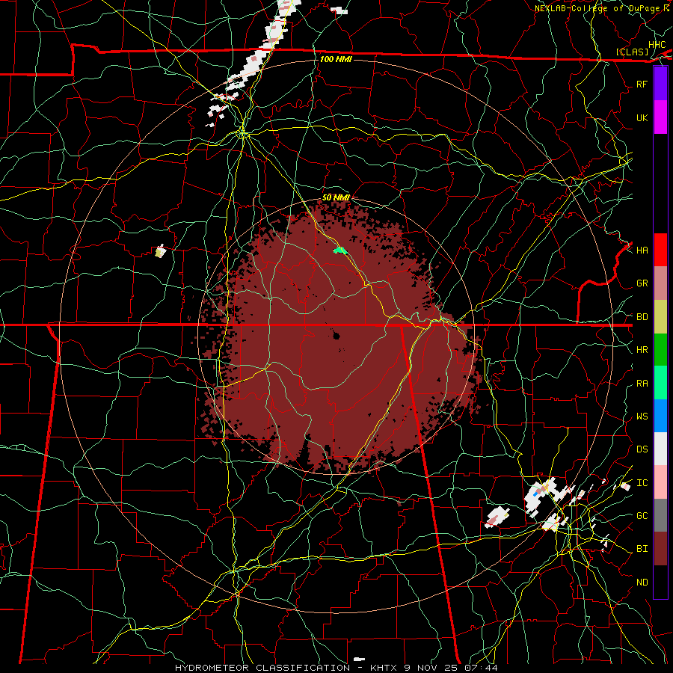This screenshot has width=673, height=673.
Task: Click the DS white legend swatch
Action: tap(660, 449)
